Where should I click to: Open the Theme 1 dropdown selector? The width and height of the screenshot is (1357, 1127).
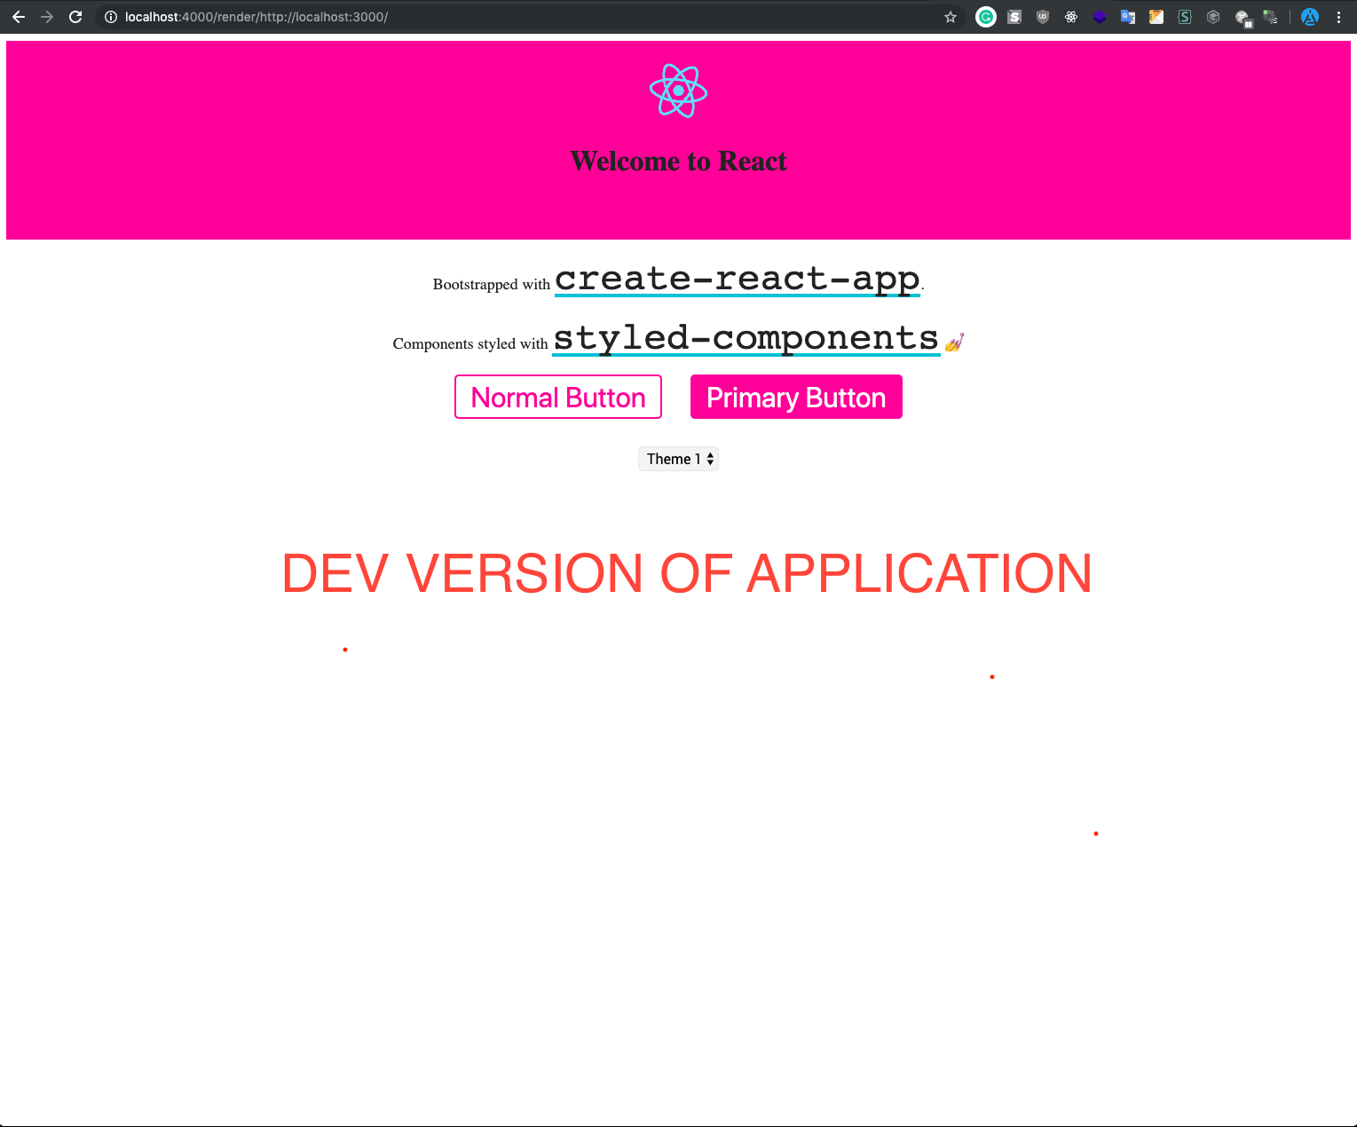[678, 459]
